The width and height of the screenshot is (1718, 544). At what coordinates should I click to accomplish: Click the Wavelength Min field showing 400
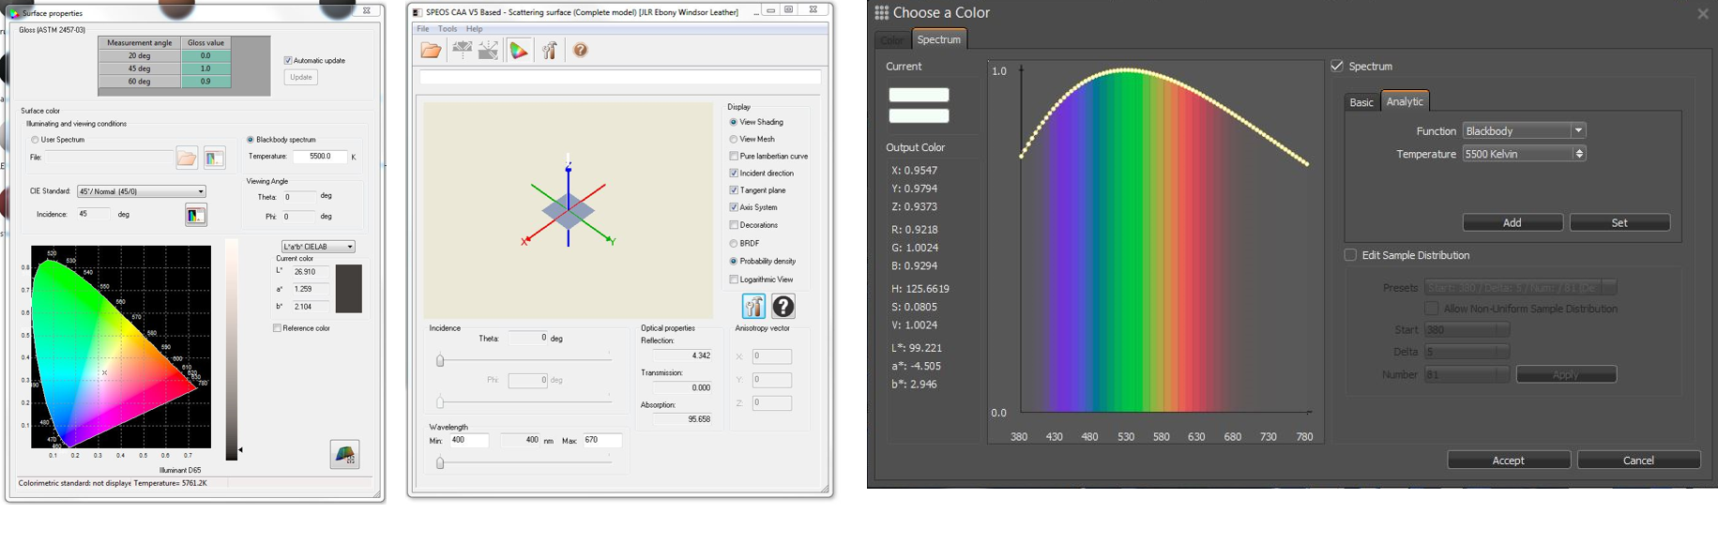(468, 440)
